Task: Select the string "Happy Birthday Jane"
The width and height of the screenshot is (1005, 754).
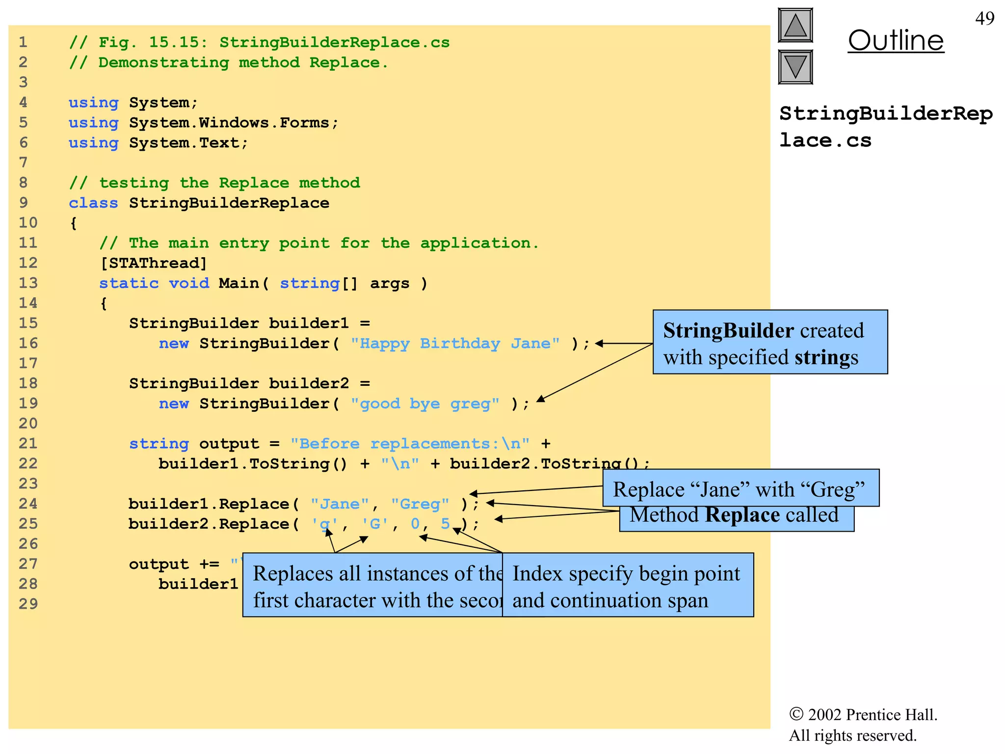Action: (x=455, y=343)
